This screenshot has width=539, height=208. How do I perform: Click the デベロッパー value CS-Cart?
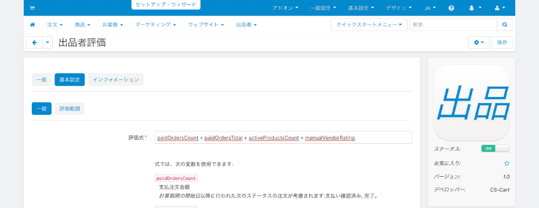tap(500, 190)
